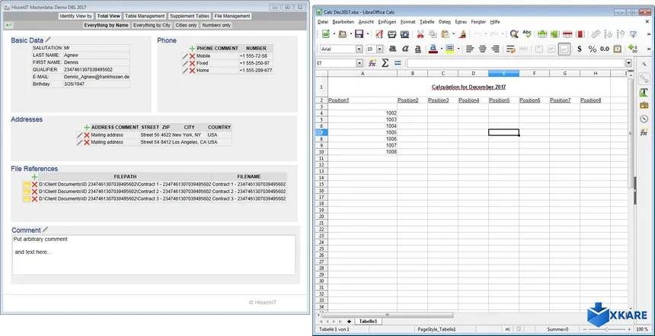Format as Percent in Calc toolbar
This screenshot has width=655, height=336.
[x=593, y=49]
